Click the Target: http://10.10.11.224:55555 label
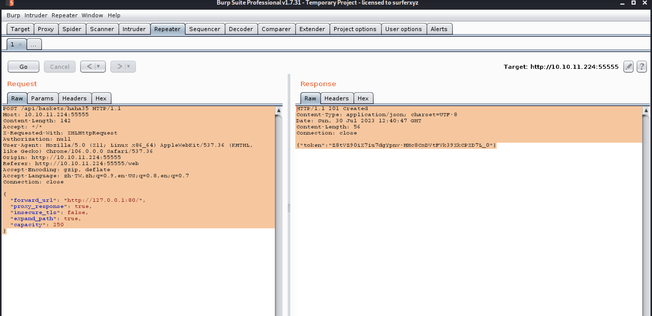This screenshot has width=652, height=316. pos(561,67)
